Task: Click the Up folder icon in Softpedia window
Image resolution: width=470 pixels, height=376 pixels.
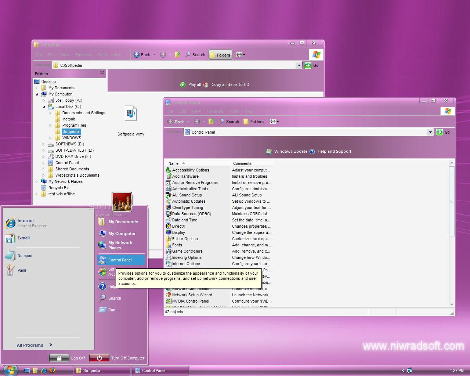Action: (177, 55)
